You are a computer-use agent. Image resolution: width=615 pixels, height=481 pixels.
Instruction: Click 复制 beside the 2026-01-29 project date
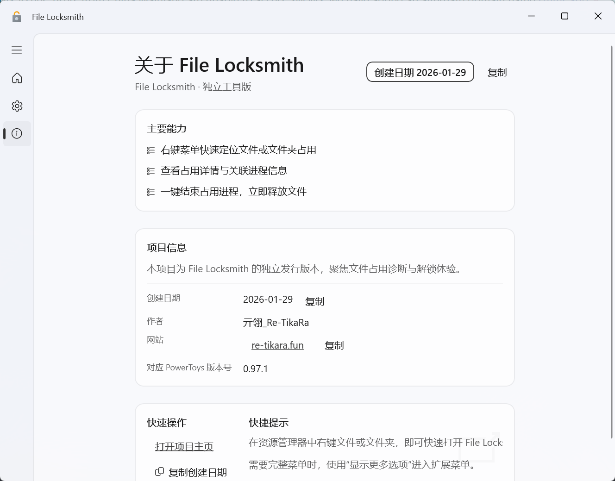point(314,301)
